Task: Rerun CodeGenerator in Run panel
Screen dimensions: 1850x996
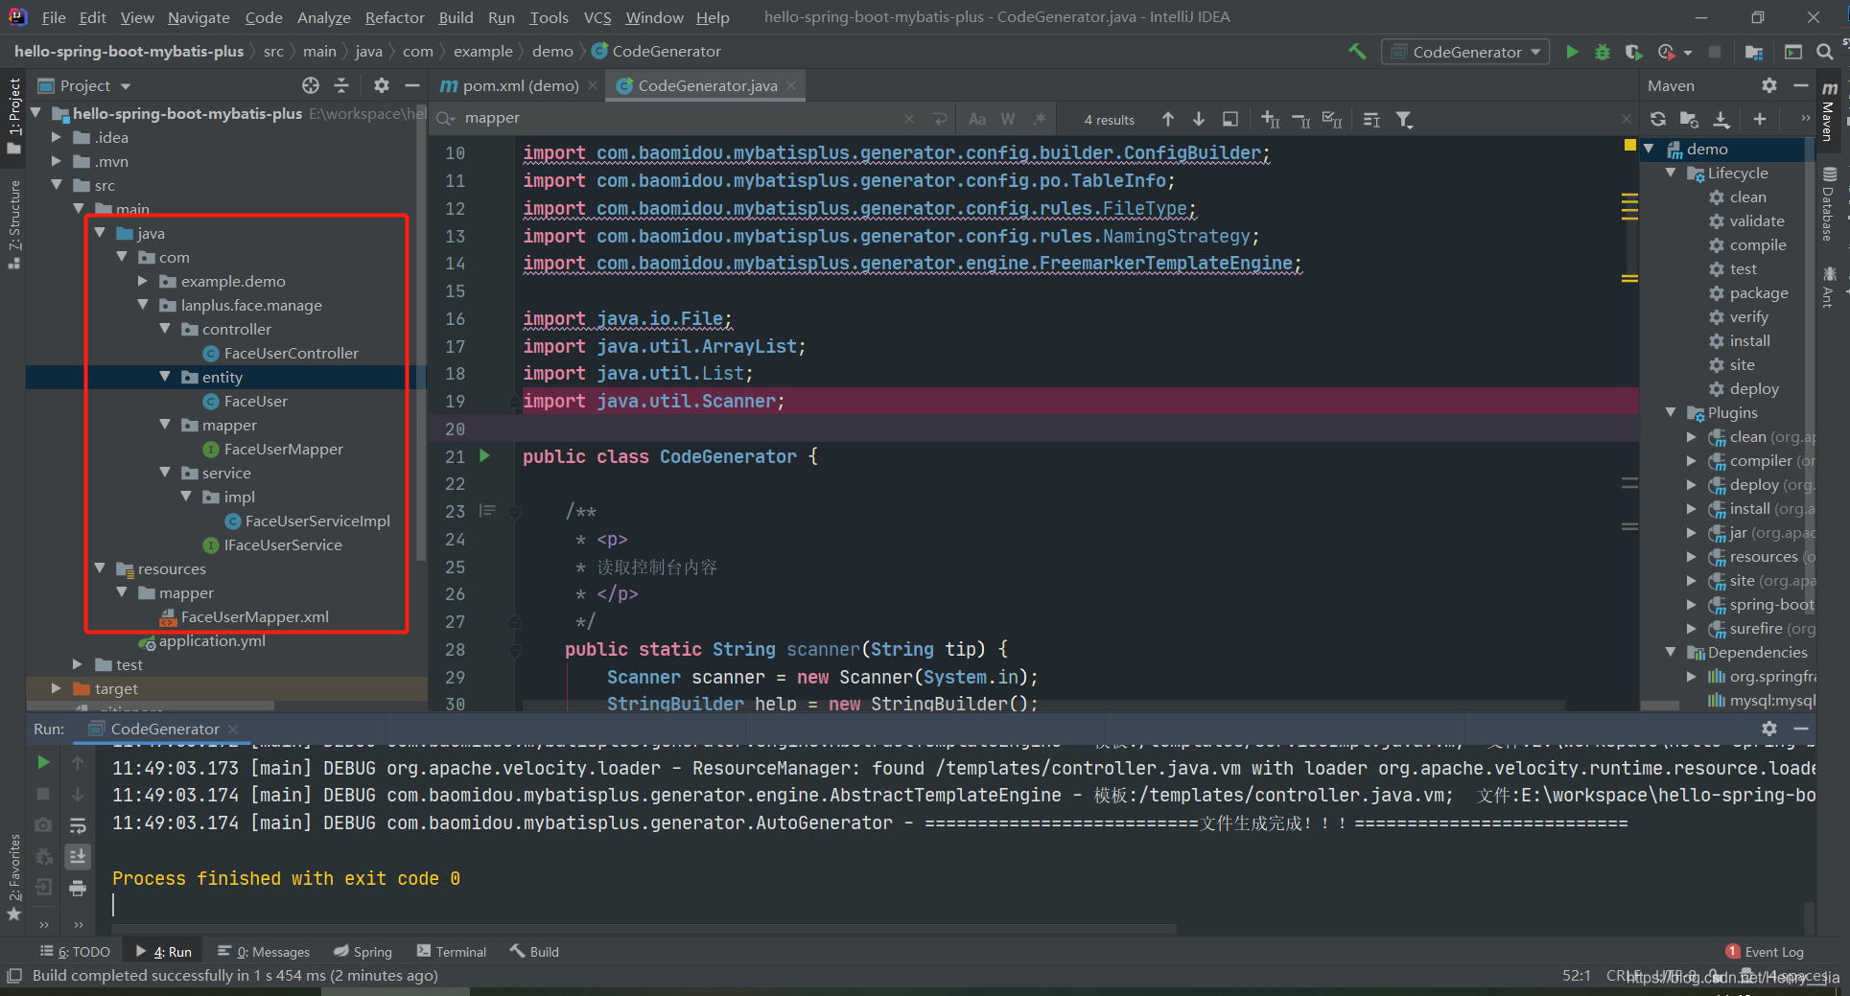Action: [x=43, y=763]
